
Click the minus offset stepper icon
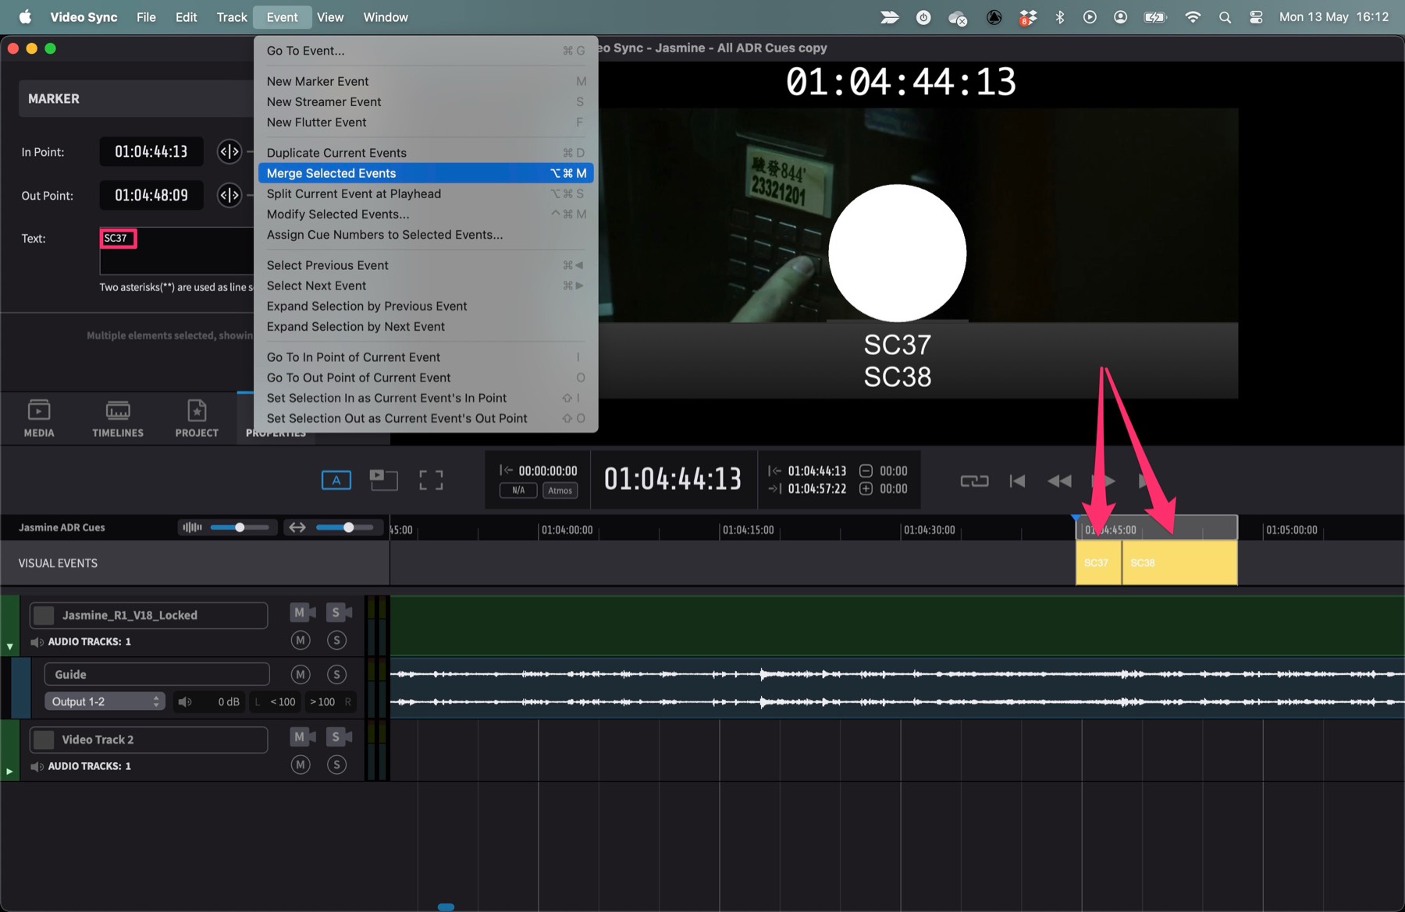click(866, 470)
